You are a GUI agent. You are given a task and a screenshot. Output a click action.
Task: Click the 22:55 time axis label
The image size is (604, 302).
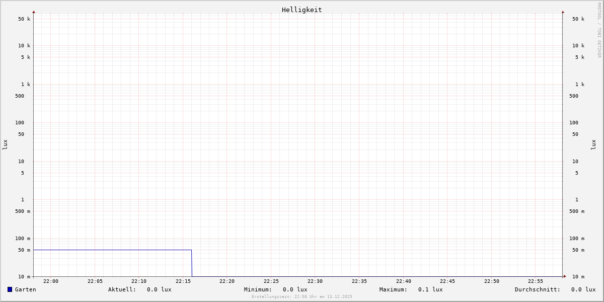click(536, 281)
